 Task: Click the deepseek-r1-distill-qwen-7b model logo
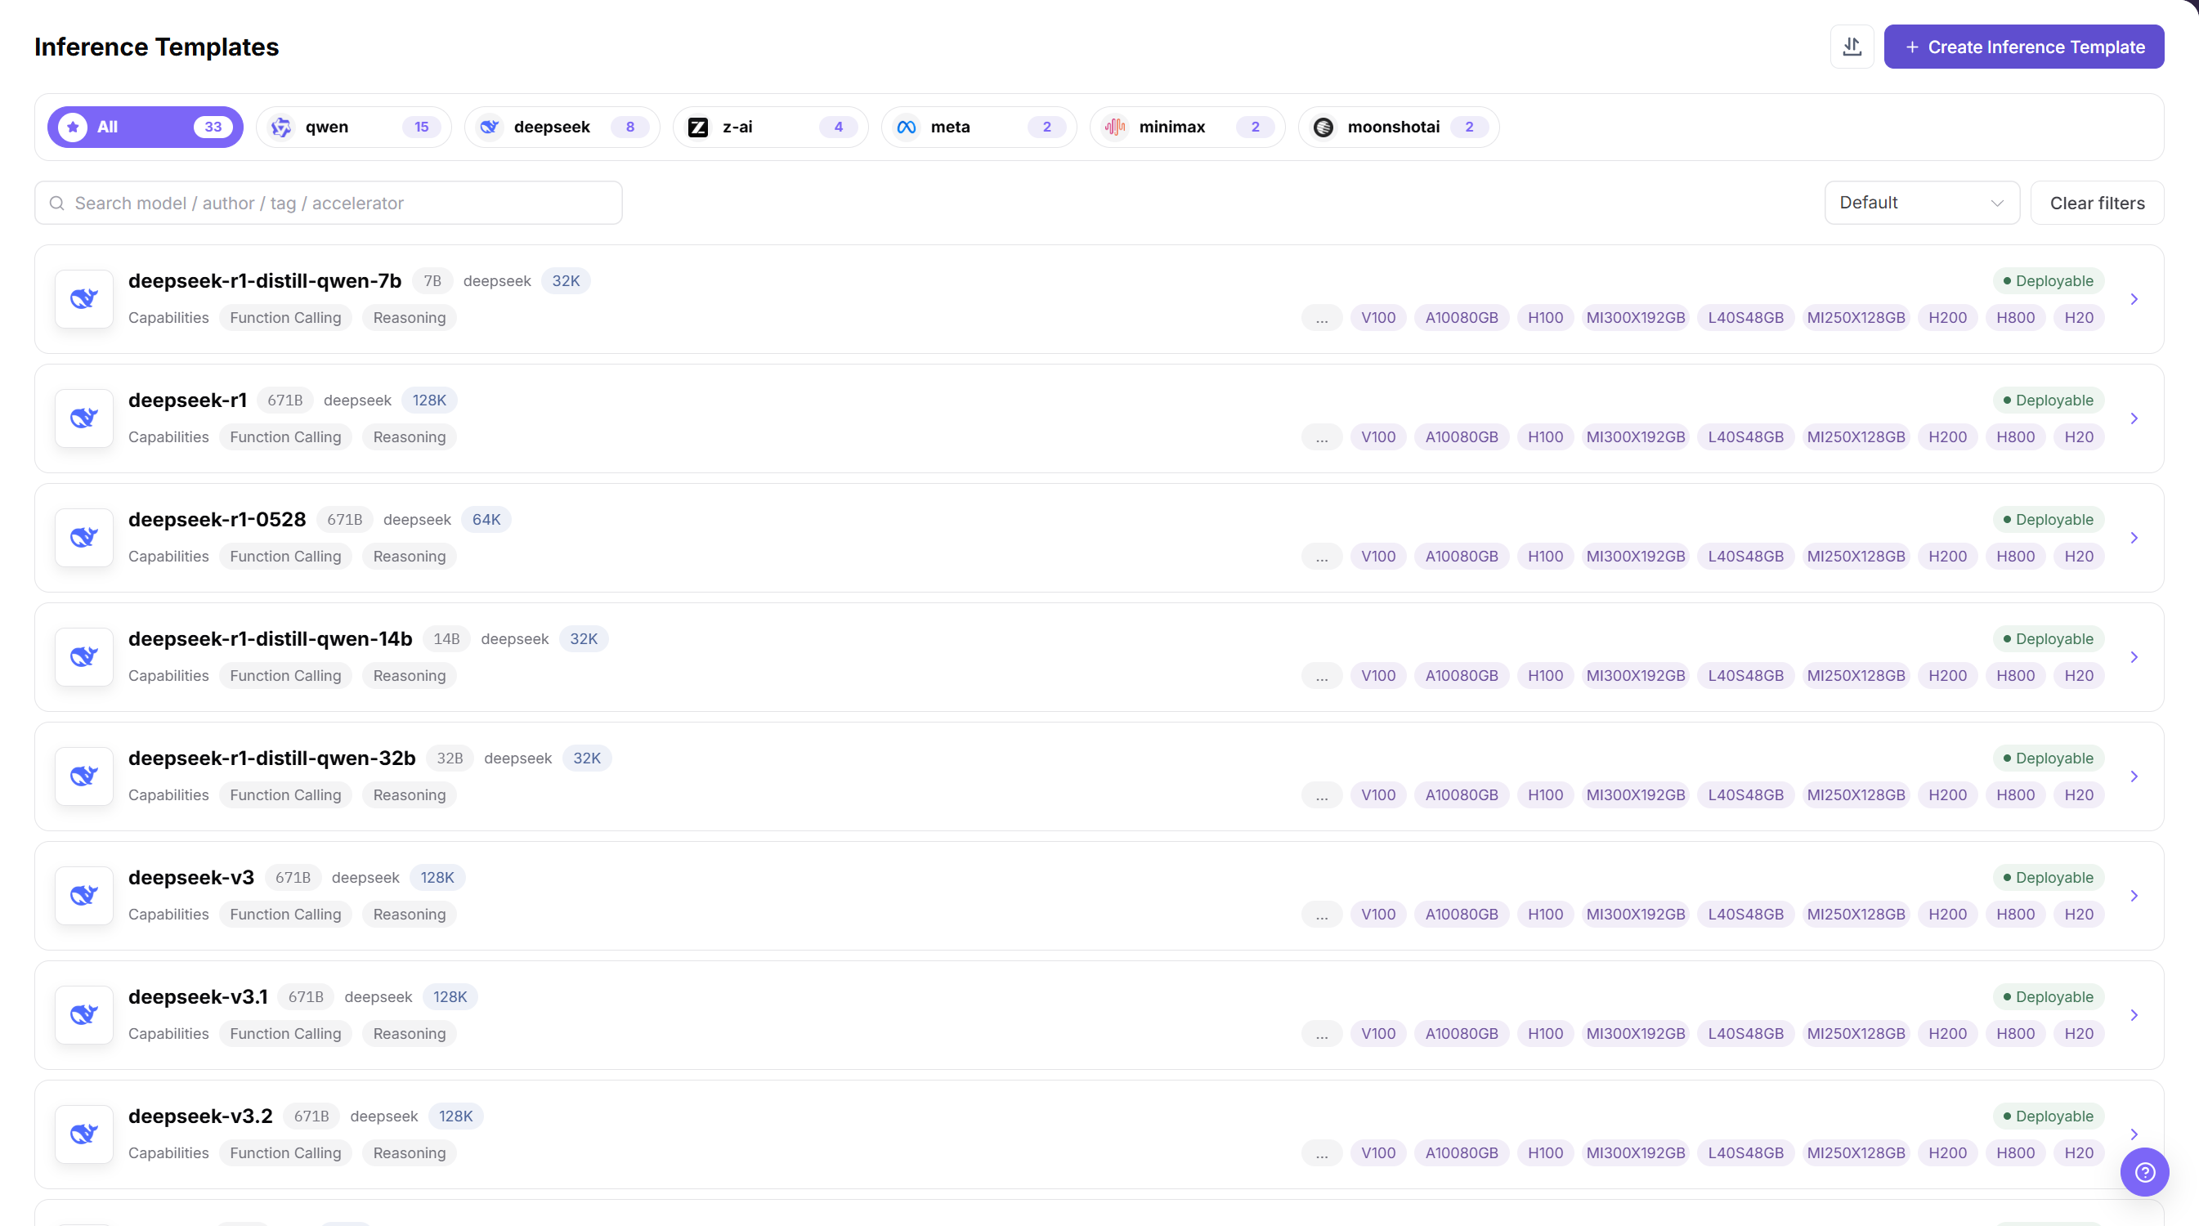pyautogui.click(x=83, y=299)
